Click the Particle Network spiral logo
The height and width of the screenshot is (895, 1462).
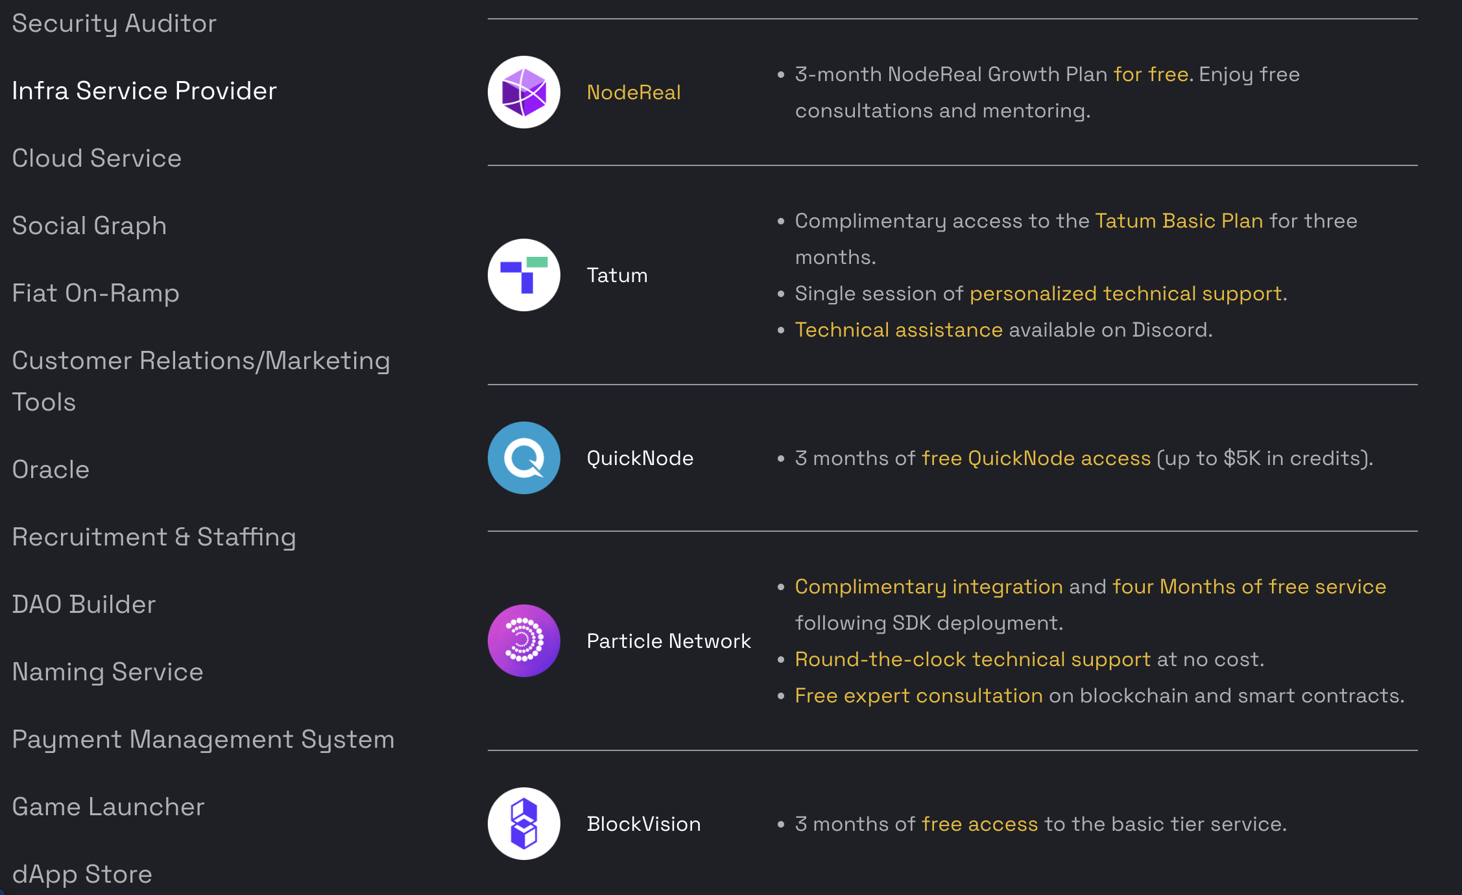[524, 641]
